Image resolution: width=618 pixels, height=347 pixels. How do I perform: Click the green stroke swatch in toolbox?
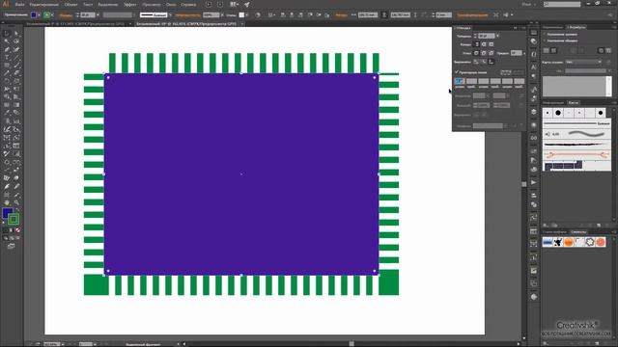click(14, 219)
